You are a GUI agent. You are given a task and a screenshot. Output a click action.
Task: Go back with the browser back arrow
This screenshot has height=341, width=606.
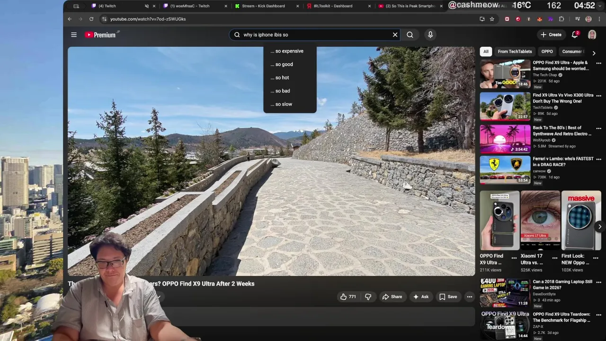(70, 19)
